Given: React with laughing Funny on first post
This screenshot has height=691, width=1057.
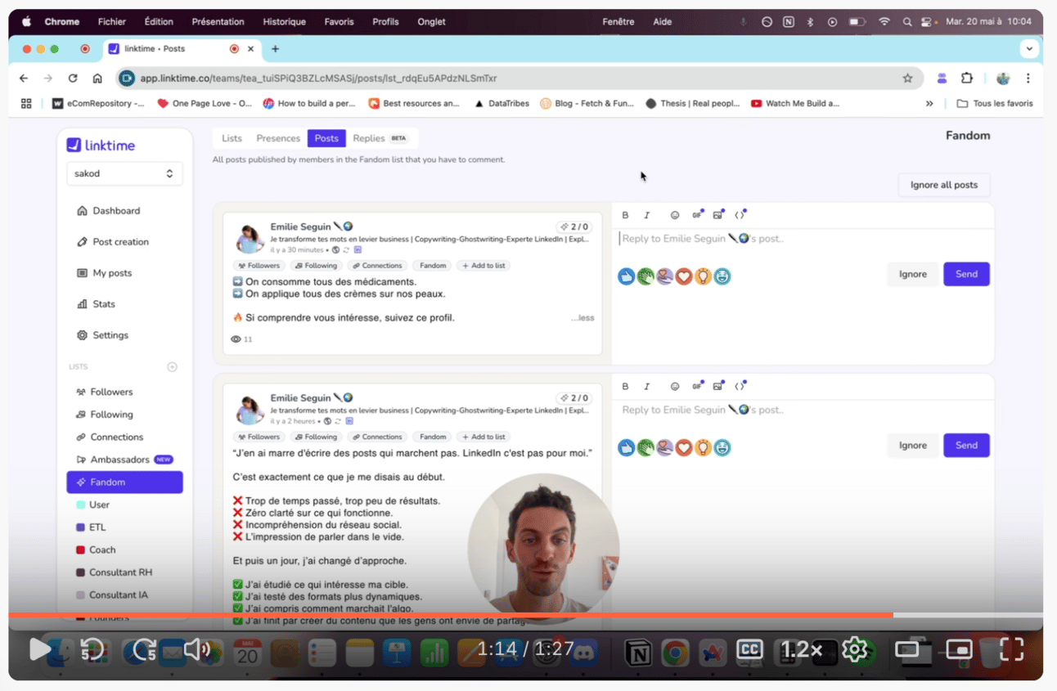Looking at the screenshot, I should tap(722, 276).
